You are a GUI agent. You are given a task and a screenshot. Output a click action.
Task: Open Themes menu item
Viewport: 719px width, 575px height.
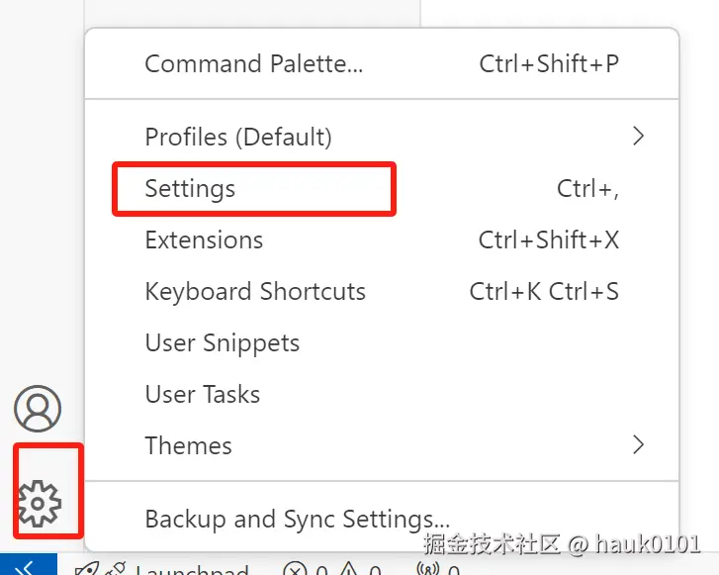point(189,445)
